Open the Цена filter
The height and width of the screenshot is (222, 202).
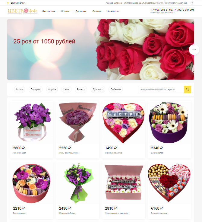[66, 89]
